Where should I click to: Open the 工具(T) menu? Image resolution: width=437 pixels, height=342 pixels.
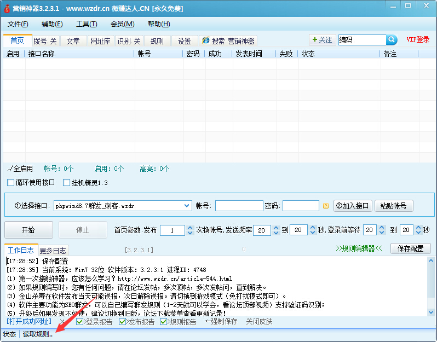pyautogui.click(x=87, y=24)
